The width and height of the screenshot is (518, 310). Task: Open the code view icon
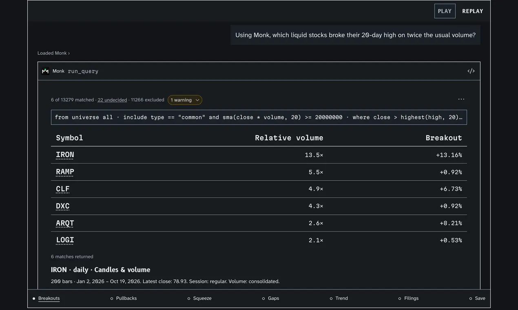pos(471,71)
